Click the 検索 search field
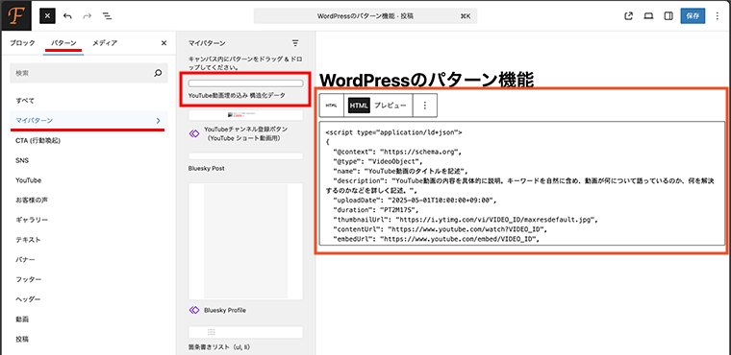731x355 pixels. [x=88, y=73]
